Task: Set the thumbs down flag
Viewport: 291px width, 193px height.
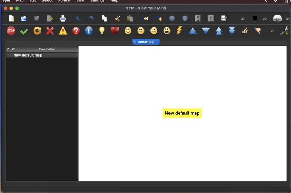Action: point(258,31)
